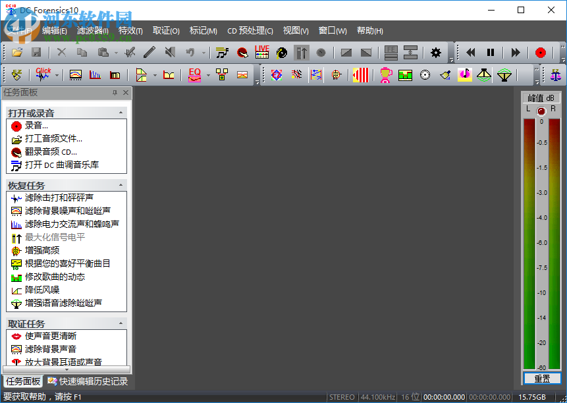The image size is (567, 403).
Task: Open the 标记 menu
Action: point(203,31)
